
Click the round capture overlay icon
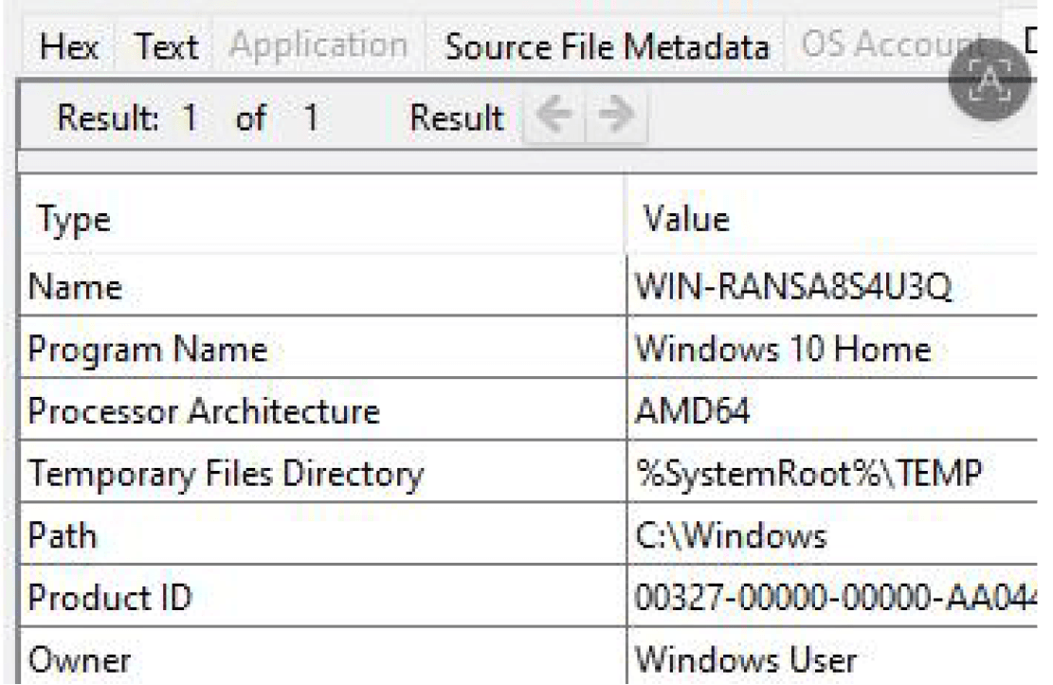(x=989, y=80)
